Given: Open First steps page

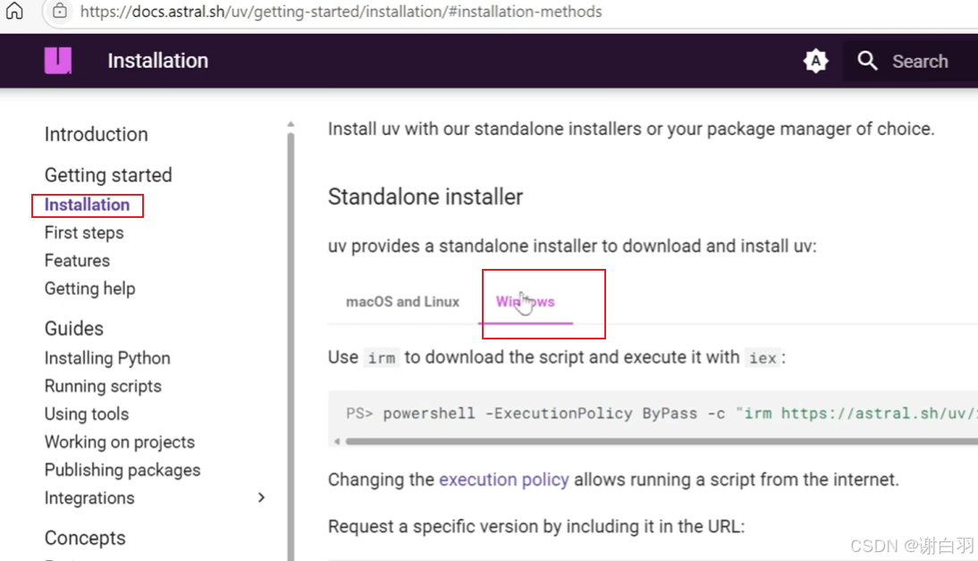Looking at the screenshot, I should [84, 232].
